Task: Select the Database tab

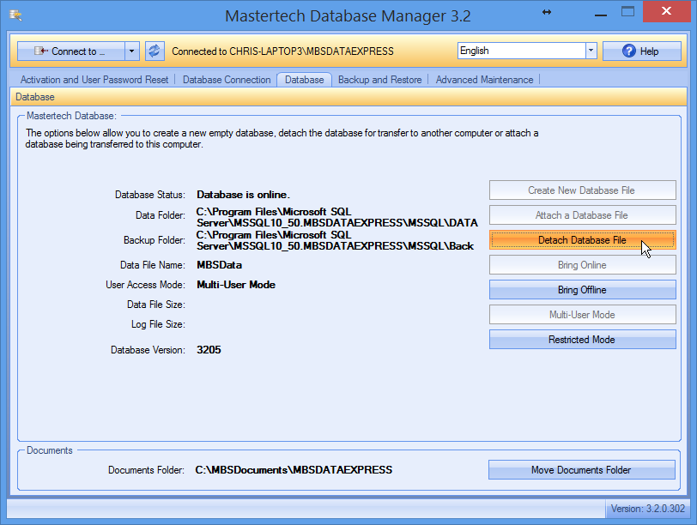Action: 304,80
